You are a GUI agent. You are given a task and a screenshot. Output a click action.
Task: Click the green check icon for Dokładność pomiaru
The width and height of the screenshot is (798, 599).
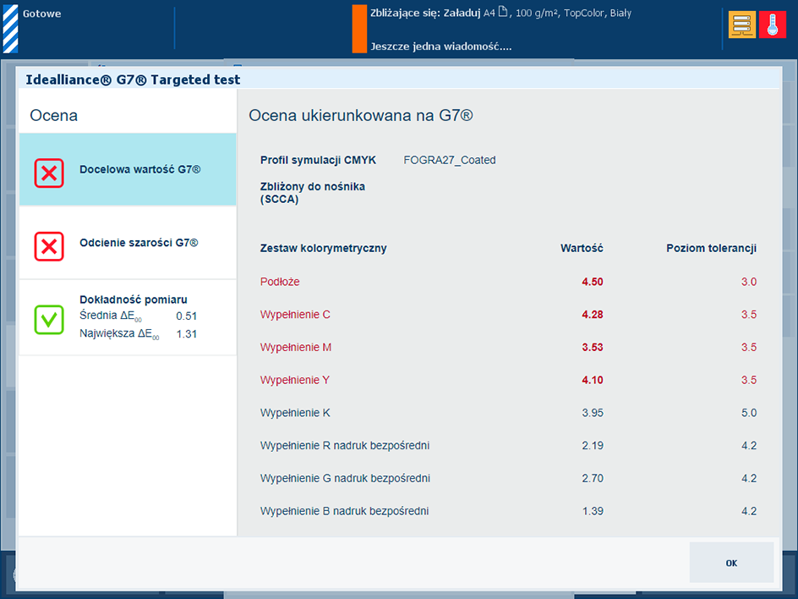[x=49, y=320]
